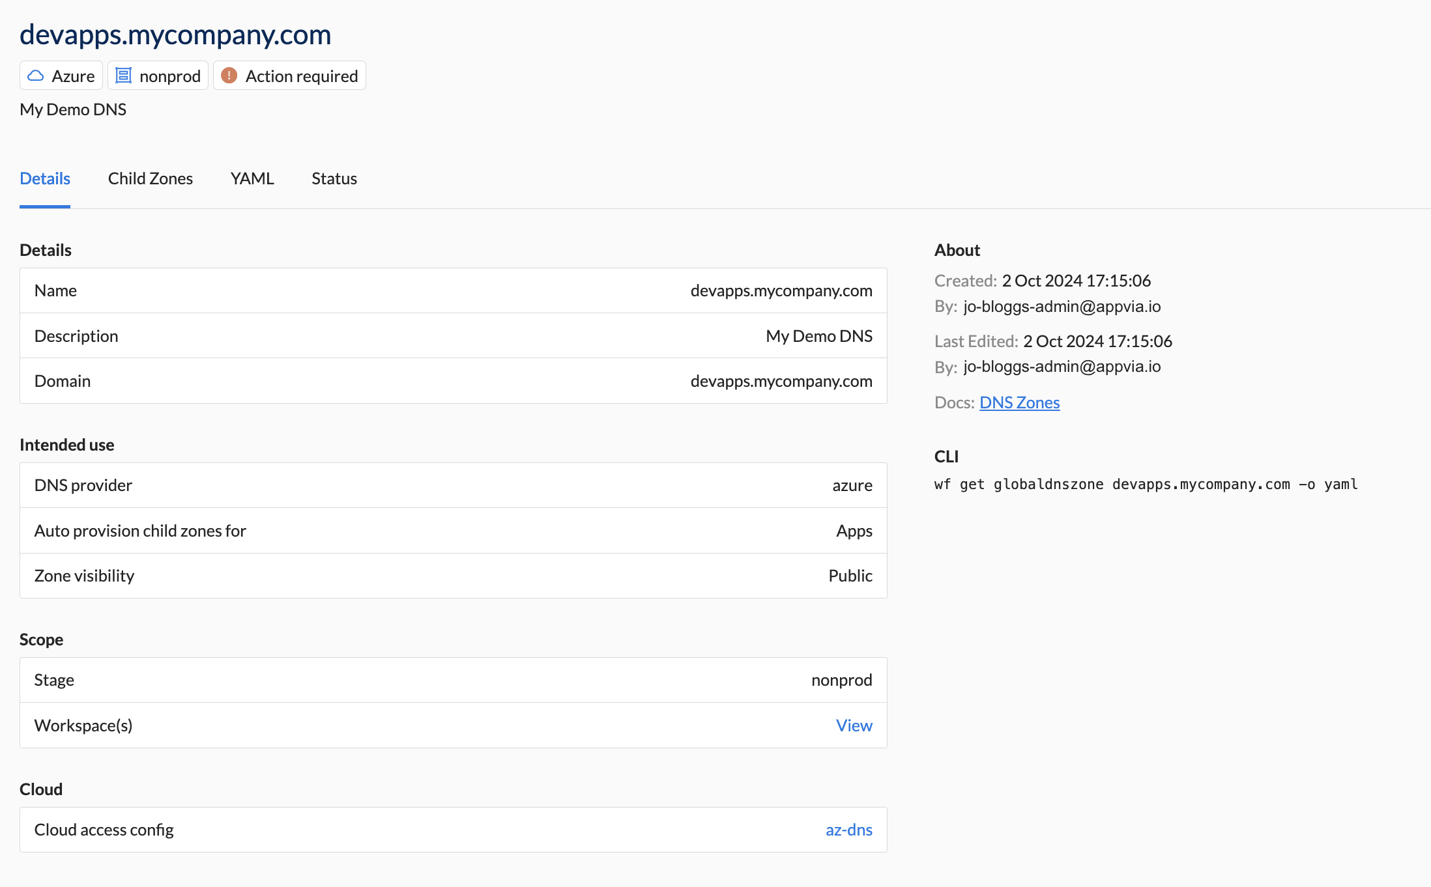Viewport: 1431px width, 887px height.
Task: Switch to the Child Zones tab
Action: point(151,178)
